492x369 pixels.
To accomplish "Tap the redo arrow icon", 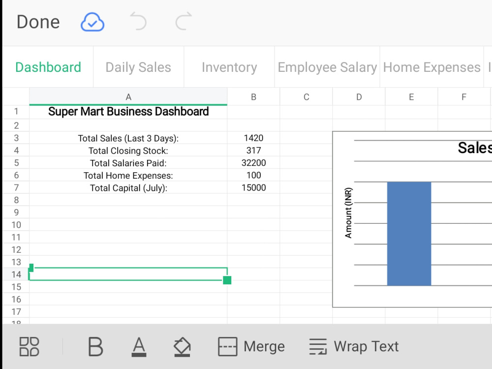I will [x=184, y=21].
